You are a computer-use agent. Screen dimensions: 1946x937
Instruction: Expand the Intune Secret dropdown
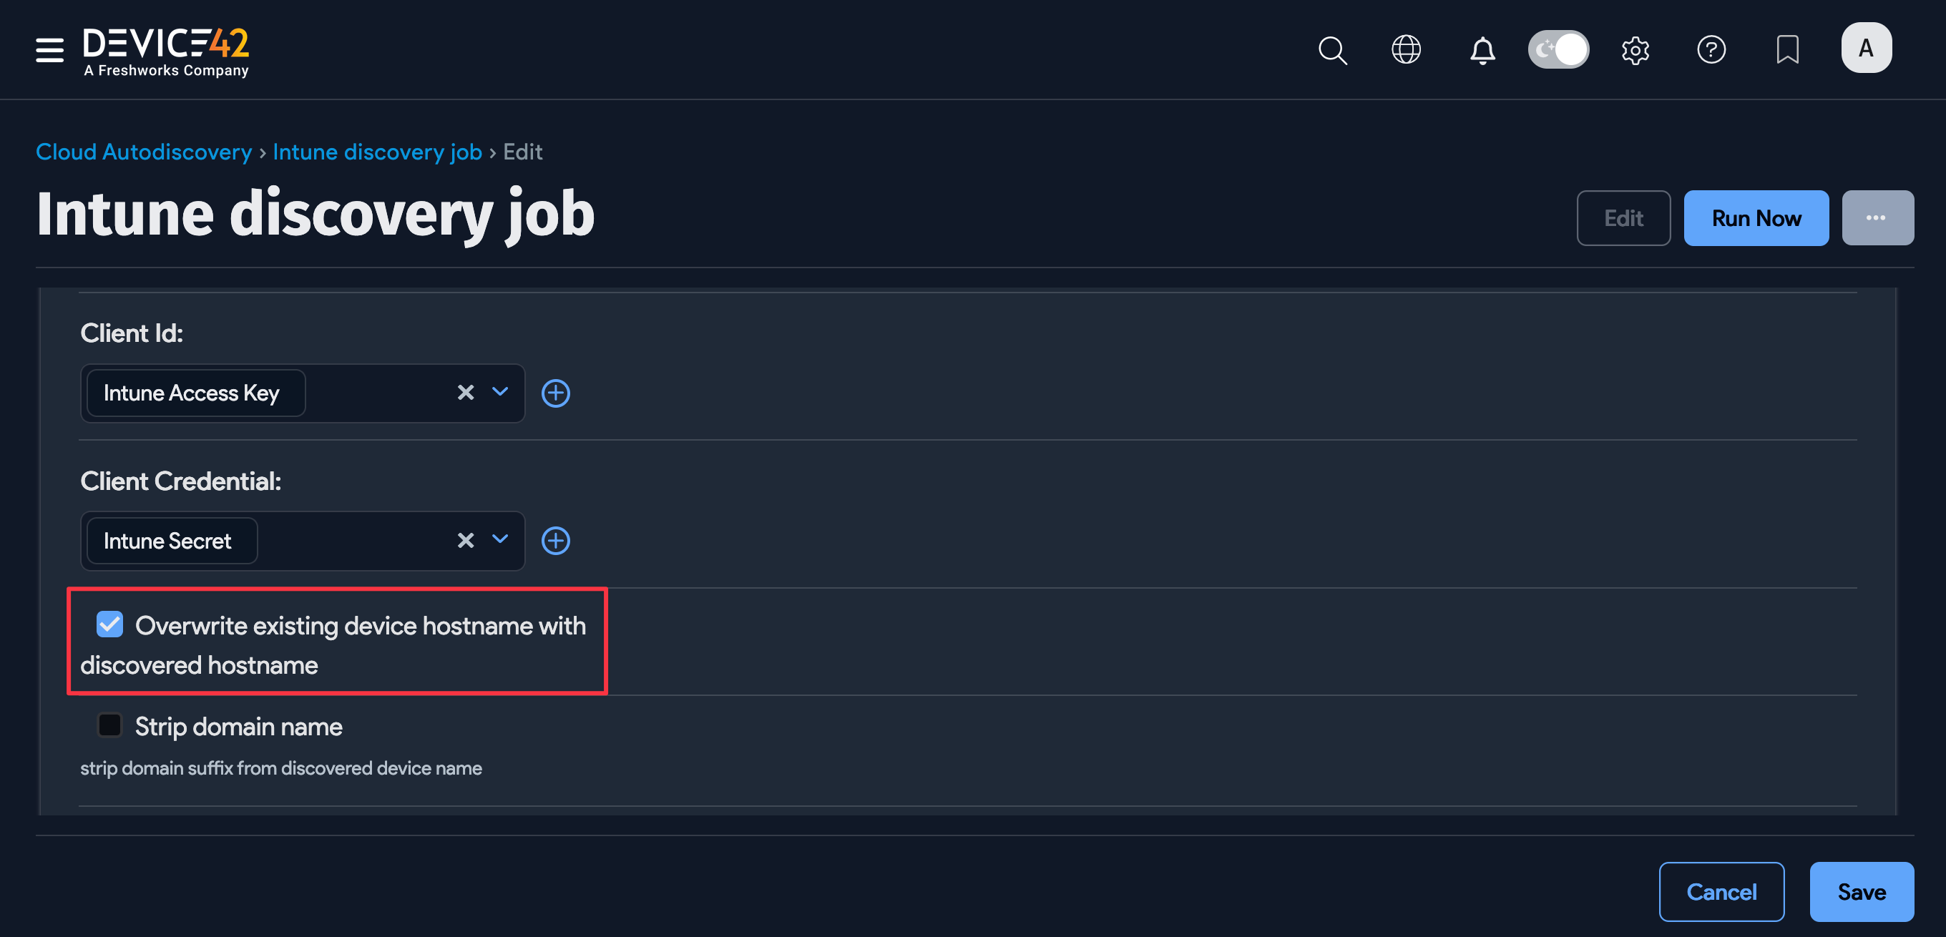click(x=499, y=541)
